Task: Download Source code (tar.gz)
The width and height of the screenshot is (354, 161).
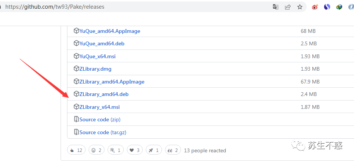Action: (103, 132)
